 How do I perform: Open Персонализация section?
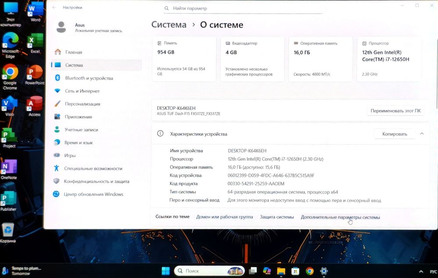96,104
